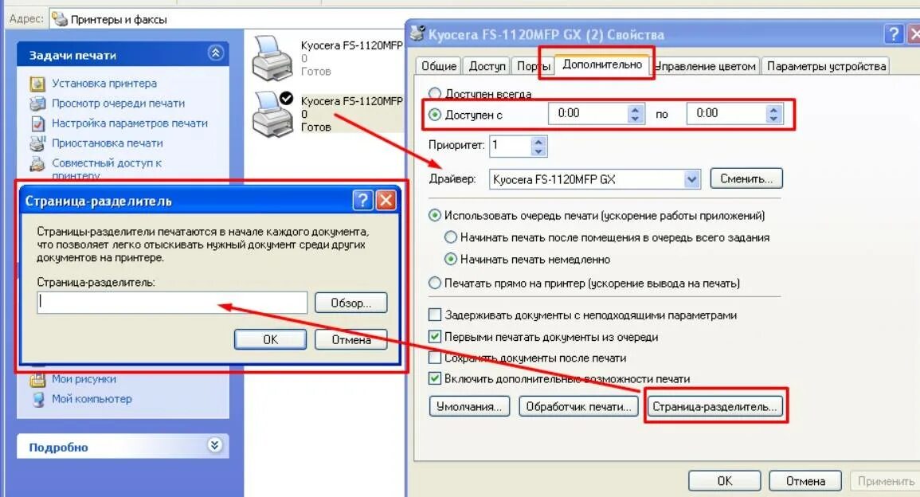The width and height of the screenshot is (920, 497).
Task: Toggle Сохранять документы после печати checkbox
Action: 435,358
